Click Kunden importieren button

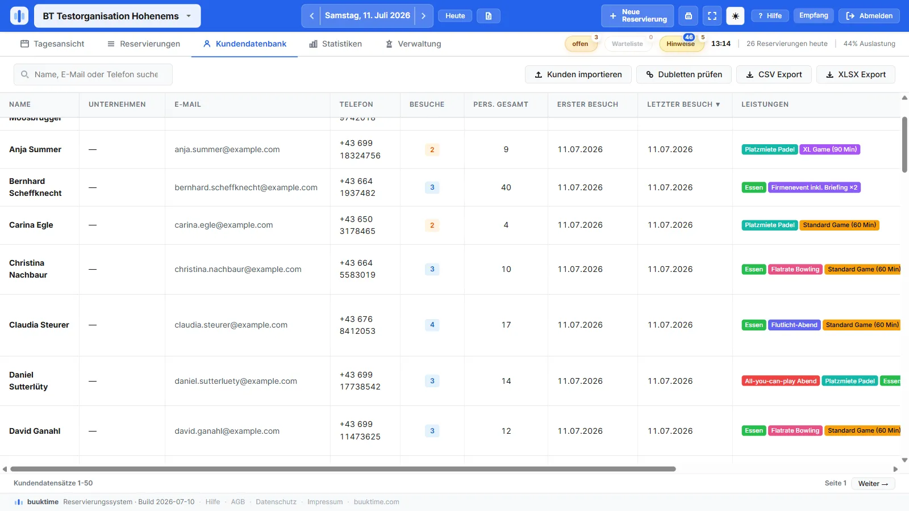[578, 74]
